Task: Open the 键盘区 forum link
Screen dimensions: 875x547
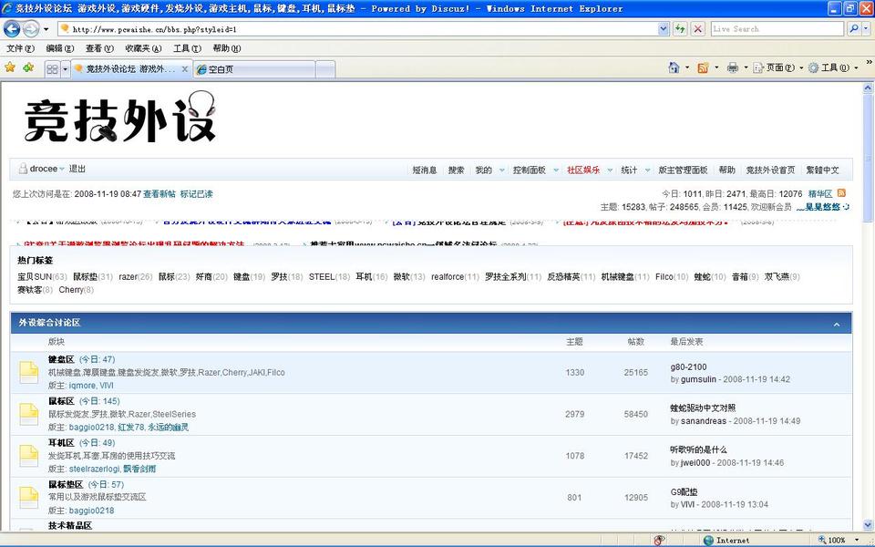Action: [61, 359]
